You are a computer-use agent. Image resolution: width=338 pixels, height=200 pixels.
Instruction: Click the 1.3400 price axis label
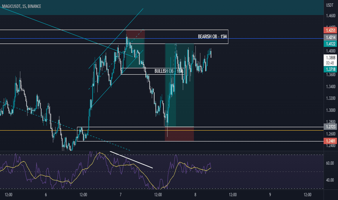click(x=331, y=87)
